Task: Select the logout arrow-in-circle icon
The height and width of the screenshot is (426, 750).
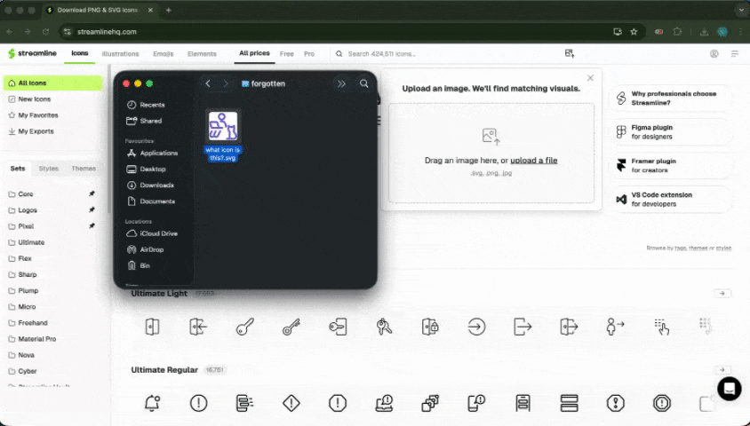Action: click(x=476, y=327)
